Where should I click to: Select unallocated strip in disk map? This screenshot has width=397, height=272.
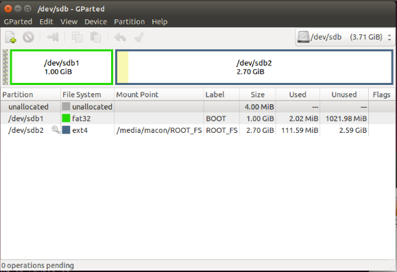(x=5, y=67)
